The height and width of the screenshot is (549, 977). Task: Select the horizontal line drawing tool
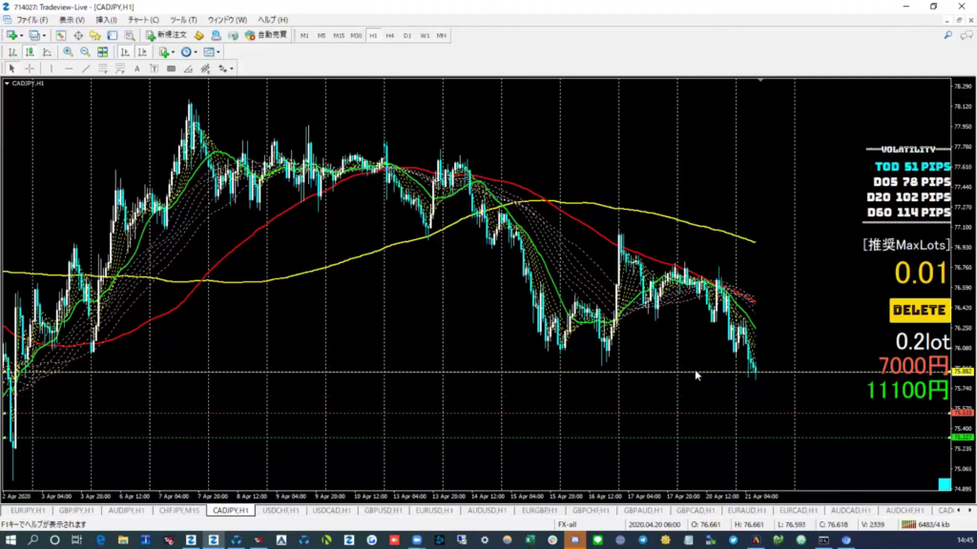coord(68,69)
